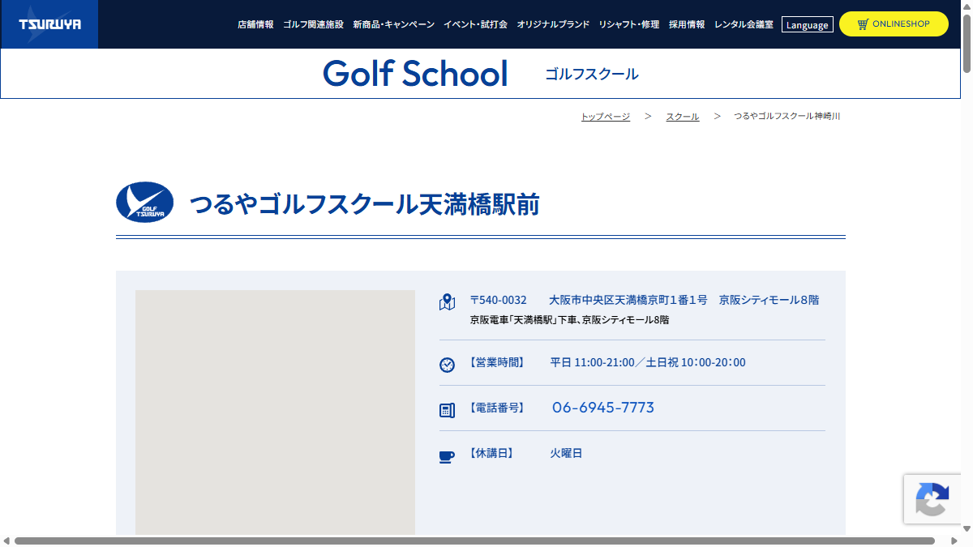
Task: Click the 【営業時間】 label
Action: click(497, 362)
